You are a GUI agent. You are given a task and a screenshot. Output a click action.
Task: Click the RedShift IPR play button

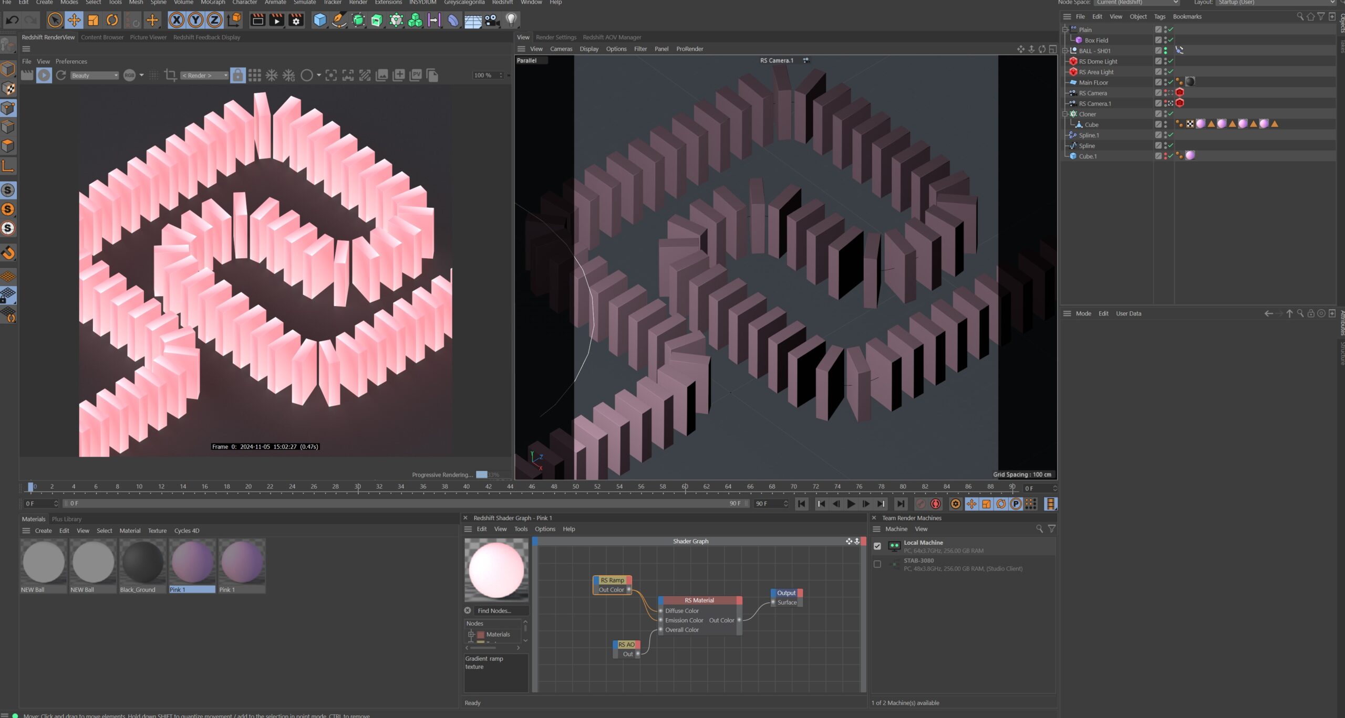(x=44, y=76)
